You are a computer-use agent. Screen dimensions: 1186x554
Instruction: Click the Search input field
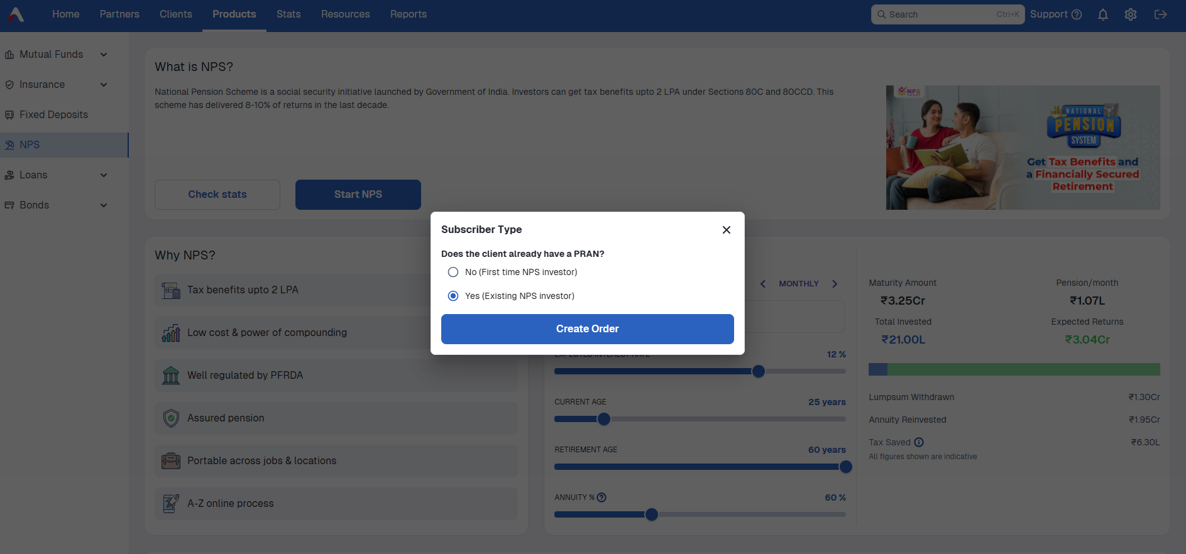(948, 14)
